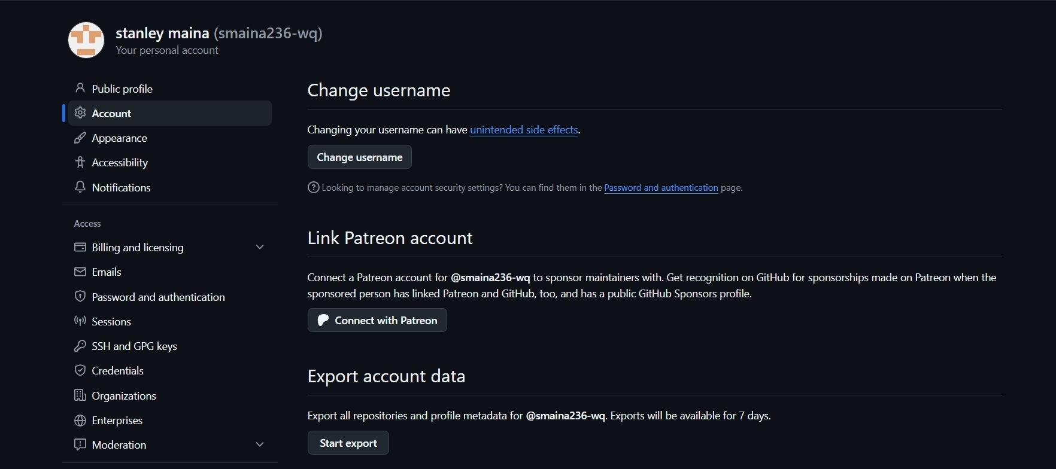Click the bell icon for Notifications
The width and height of the screenshot is (1056, 469).
tap(80, 187)
